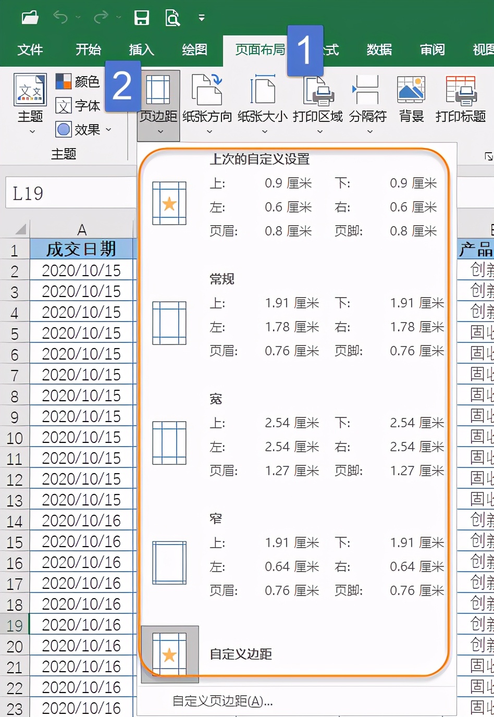Switch to the 审阅 ribbon tab
Image resolution: width=494 pixels, height=717 pixels.
pos(431,50)
